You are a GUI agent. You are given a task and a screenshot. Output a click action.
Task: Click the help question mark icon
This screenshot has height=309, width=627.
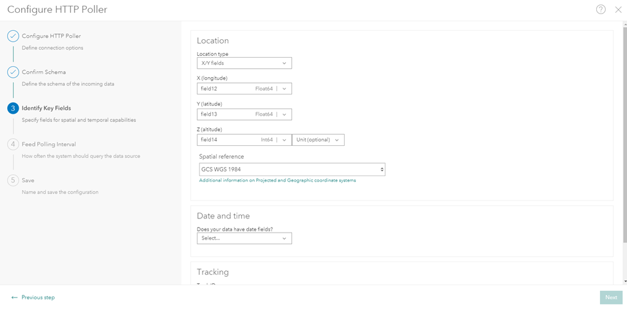tap(601, 10)
